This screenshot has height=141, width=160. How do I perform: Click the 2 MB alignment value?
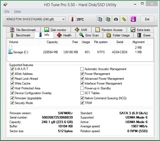pyautogui.click(x=138, y=48)
